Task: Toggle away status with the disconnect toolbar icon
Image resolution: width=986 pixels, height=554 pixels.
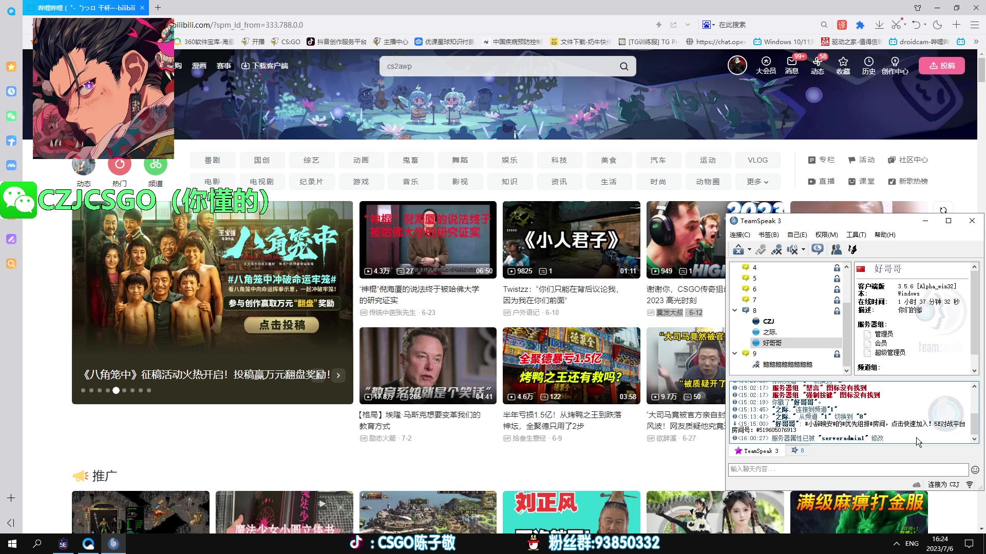Action: click(x=739, y=249)
